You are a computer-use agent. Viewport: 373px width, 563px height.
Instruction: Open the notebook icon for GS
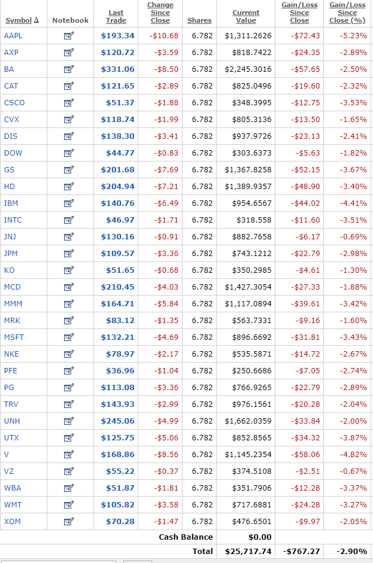click(68, 170)
